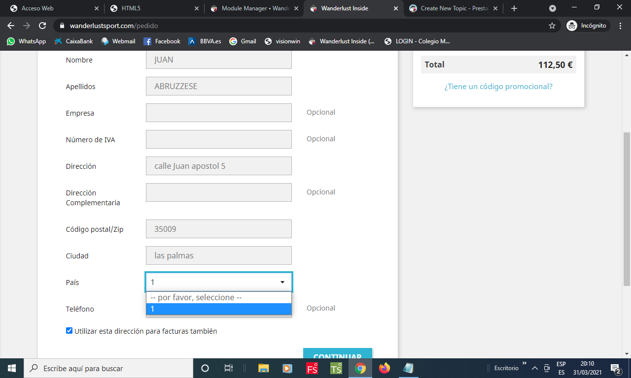Close the Acceso Web tab
Viewport: 631px width, 378px height.
point(96,8)
